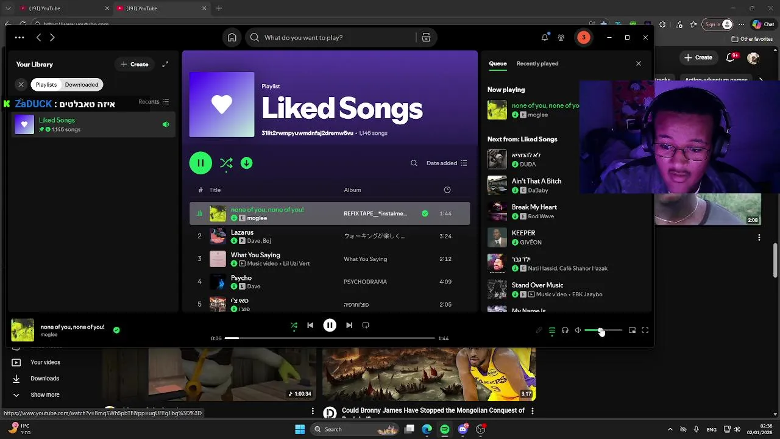Toggle Downloaded filter chip
Viewport: 780px width, 439px height.
(x=82, y=85)
